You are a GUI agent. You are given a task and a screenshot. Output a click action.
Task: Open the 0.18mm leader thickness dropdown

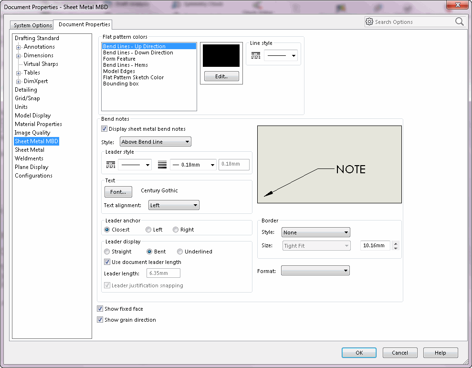tap(193, 165)
